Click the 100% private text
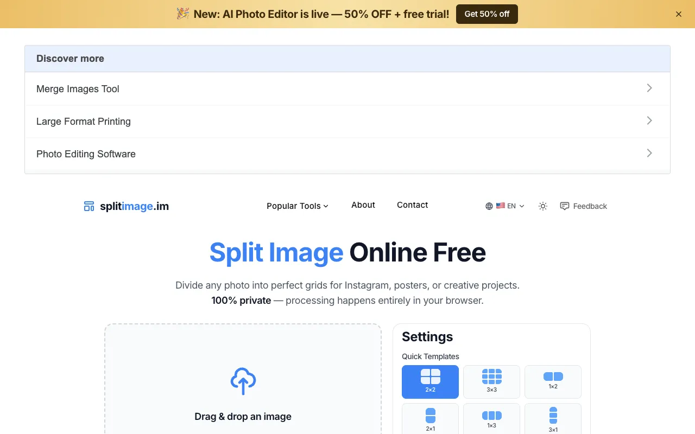 [241, 301]
